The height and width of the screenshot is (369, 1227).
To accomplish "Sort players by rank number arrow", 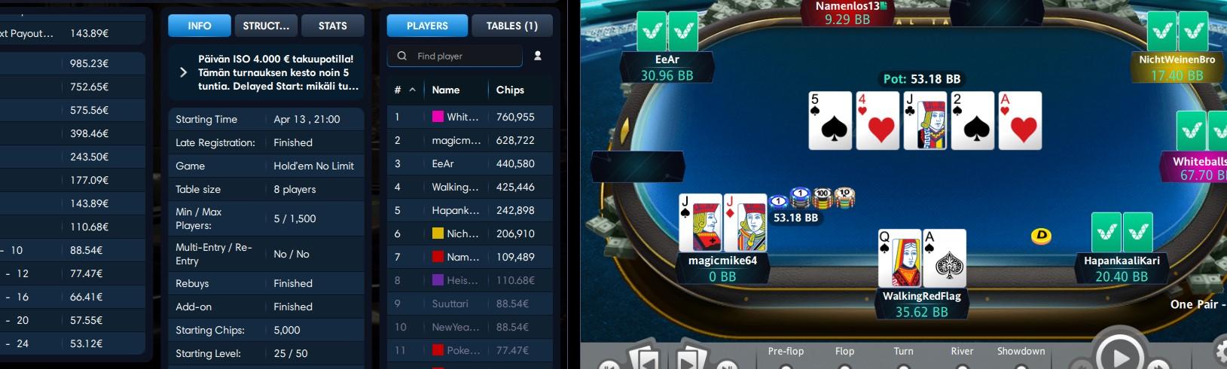I will pyautogui.click(x=412, y=90).
